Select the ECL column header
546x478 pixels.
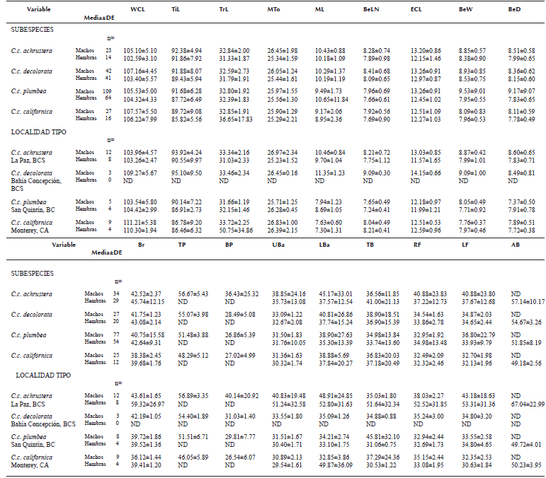click(416, 10)
